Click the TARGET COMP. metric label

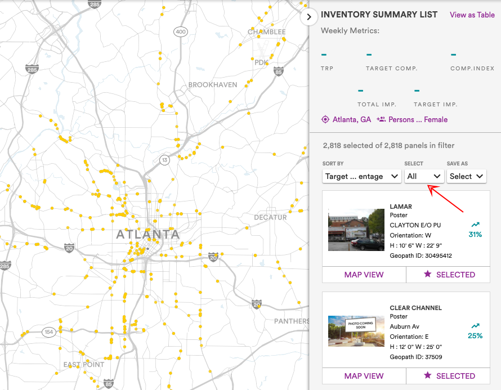pyautogui.click(x=392, y=68)
